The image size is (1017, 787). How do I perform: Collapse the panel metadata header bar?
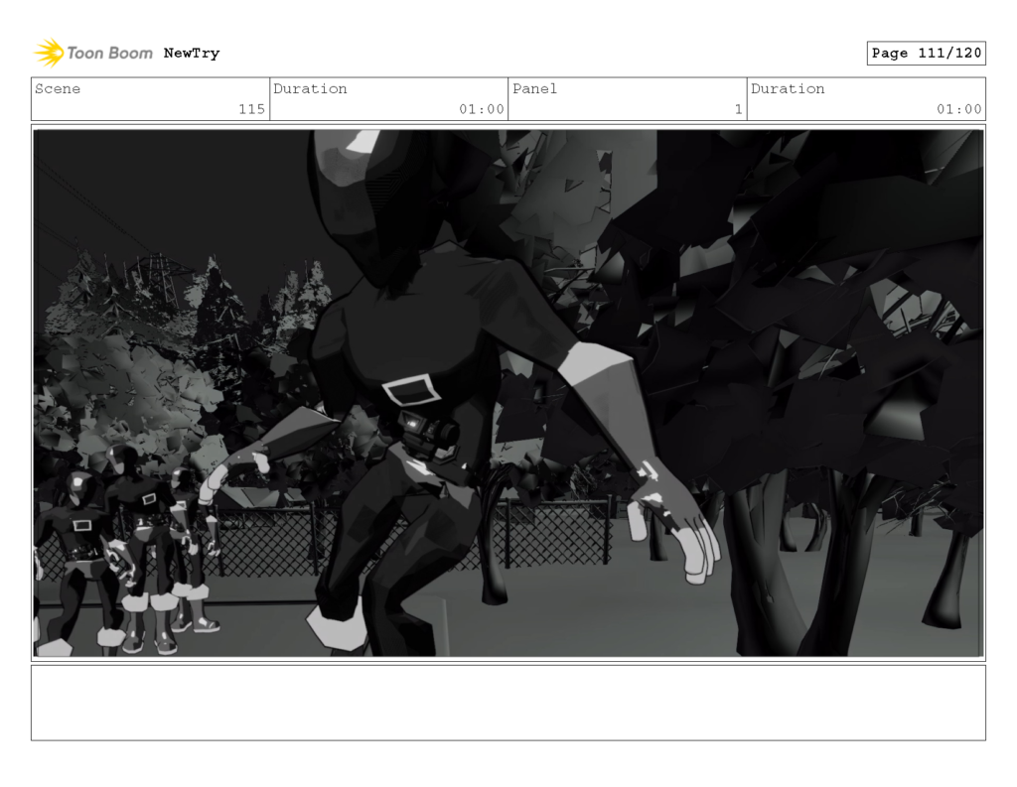pos(508,98)
